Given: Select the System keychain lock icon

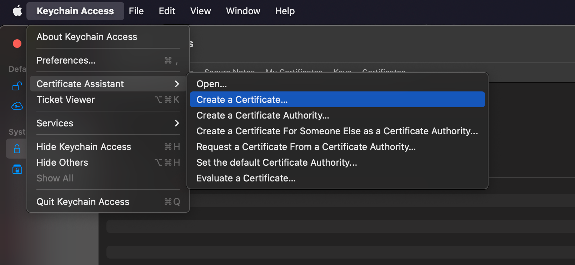Looking at the screenshot, I should [17, 149].
